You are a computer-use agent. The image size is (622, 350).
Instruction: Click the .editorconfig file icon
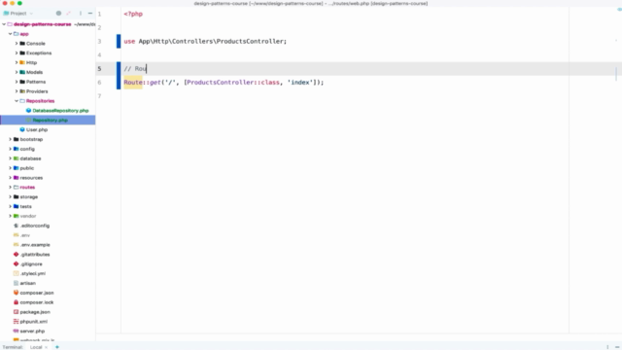coord(16,226)
